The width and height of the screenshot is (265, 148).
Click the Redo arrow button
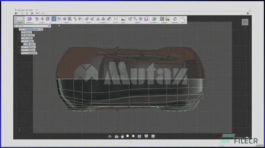(x=43, y=13)
